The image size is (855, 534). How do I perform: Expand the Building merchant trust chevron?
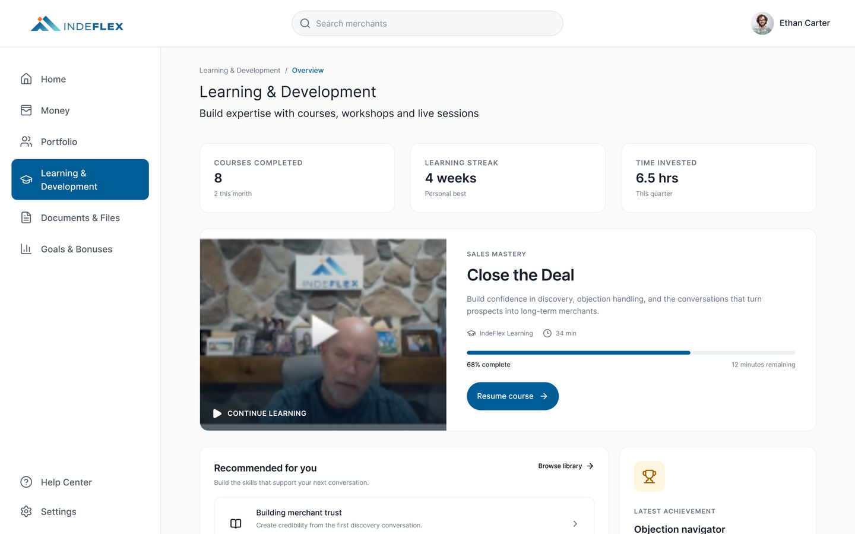[575, 523]
